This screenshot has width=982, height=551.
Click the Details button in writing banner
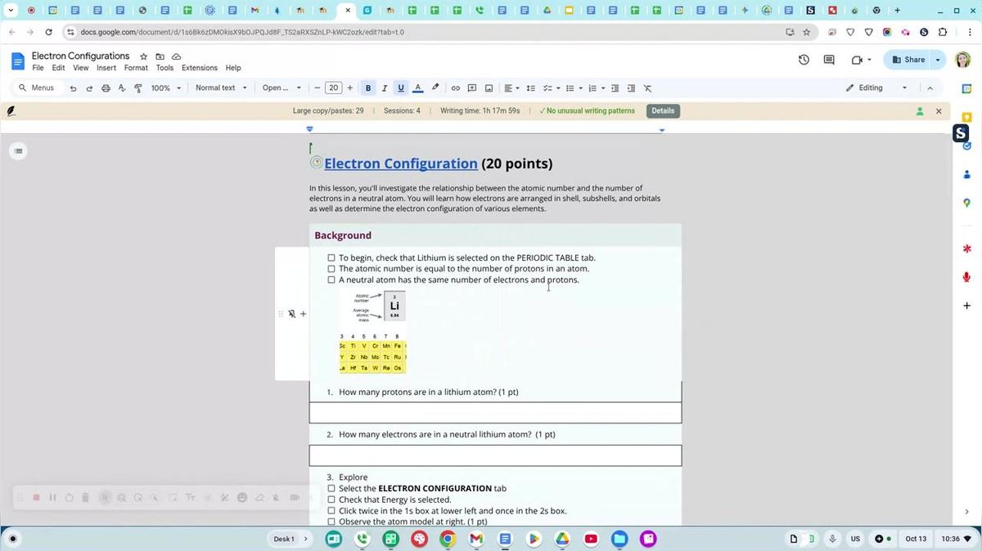[663, 111]
